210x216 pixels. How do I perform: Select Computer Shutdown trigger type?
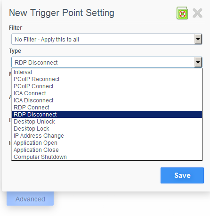pos(107,157)
